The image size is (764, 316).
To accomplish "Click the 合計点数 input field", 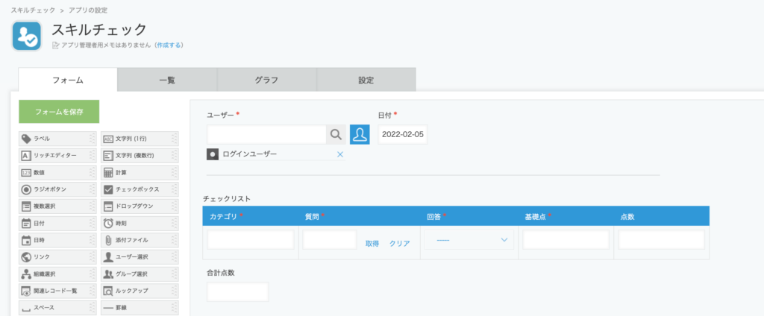I will tap(238, 291).
